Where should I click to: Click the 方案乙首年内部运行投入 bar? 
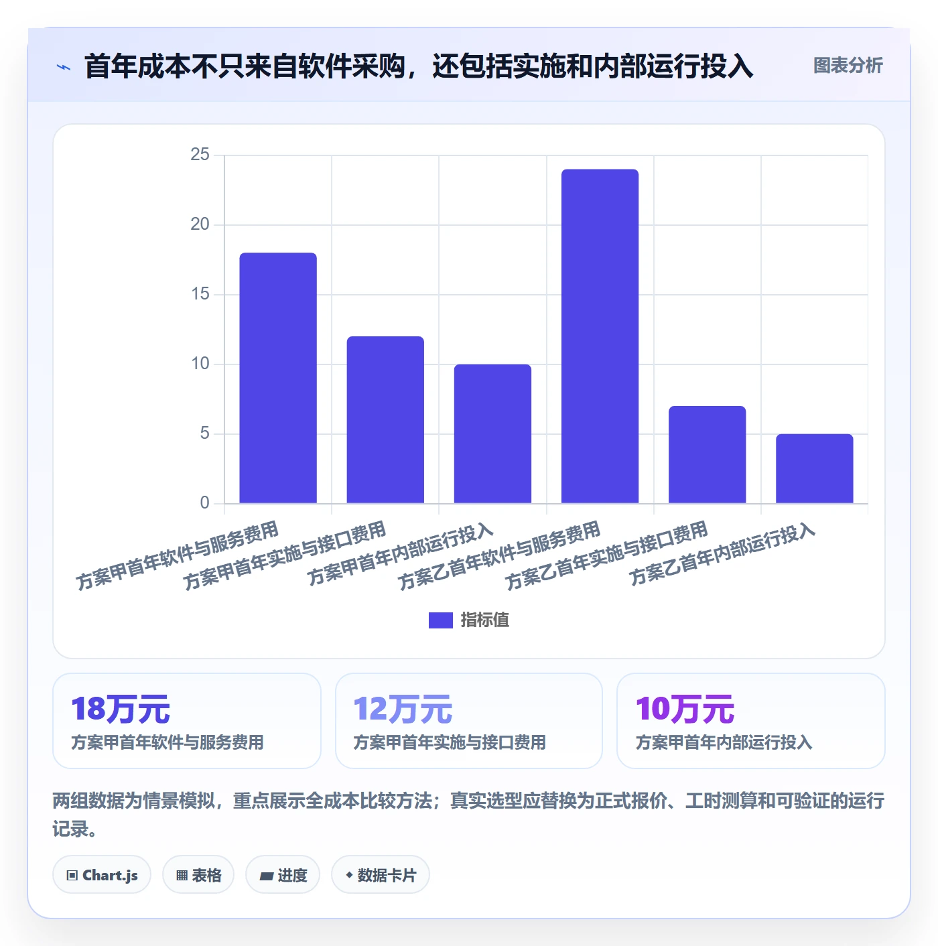tap(814, 469)
